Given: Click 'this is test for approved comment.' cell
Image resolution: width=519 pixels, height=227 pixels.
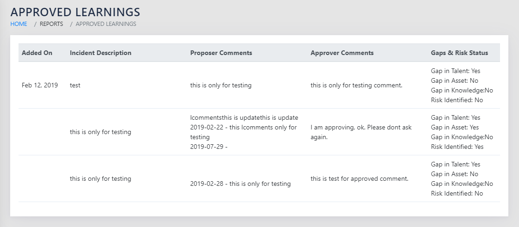Looking at the screenshot, I should (x=359, y=178).
